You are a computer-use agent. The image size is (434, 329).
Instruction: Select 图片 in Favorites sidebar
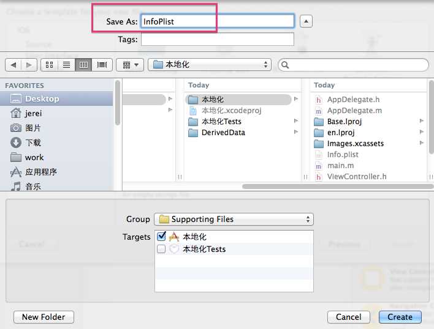pos(56,128)
